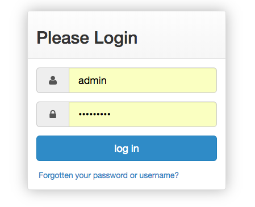The height and width of the screenshot is (207, 255).
Task: Click the padlock icon
Action: click(x=53, y=114)
